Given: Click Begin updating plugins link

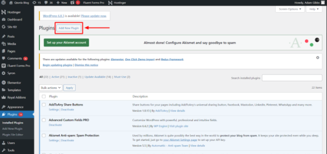Looking at the screenshot, I should (x=57, y=65).
